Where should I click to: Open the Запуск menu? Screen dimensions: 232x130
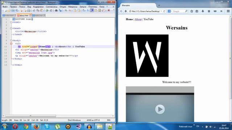pos(83,7)
